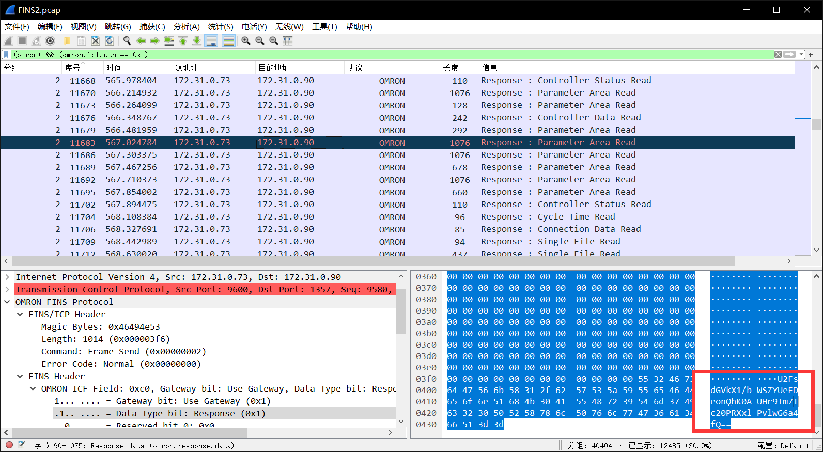Zoom in on packet text
This screenshot has width=823, height=452.
pyautogui.click(x=246, y=41)
